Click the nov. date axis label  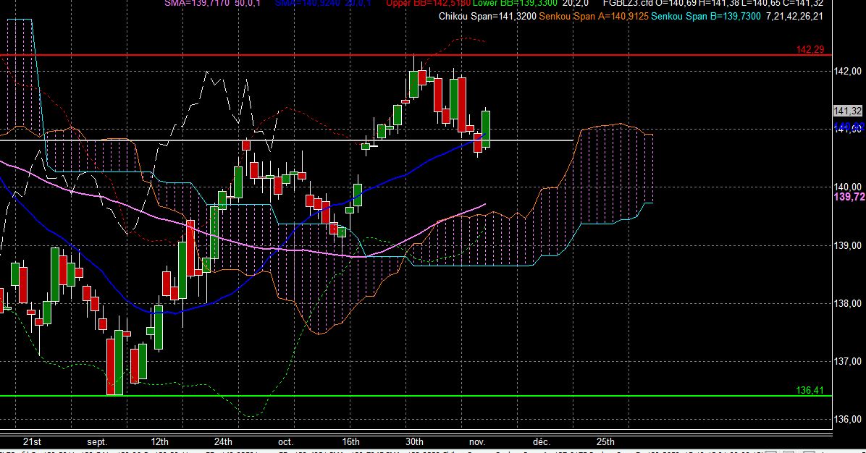(x=477, y=442)
